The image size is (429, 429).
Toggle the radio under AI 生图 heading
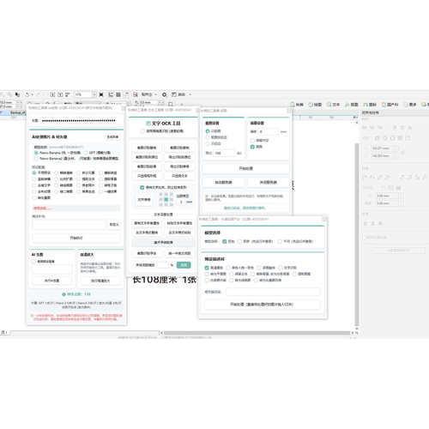click(33, 262)
